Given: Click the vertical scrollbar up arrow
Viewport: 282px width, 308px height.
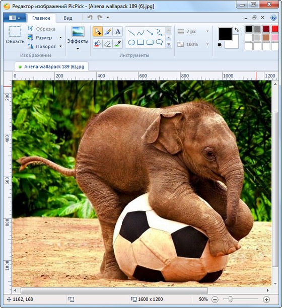Looking at the screenshot, I should coord(275,84).
